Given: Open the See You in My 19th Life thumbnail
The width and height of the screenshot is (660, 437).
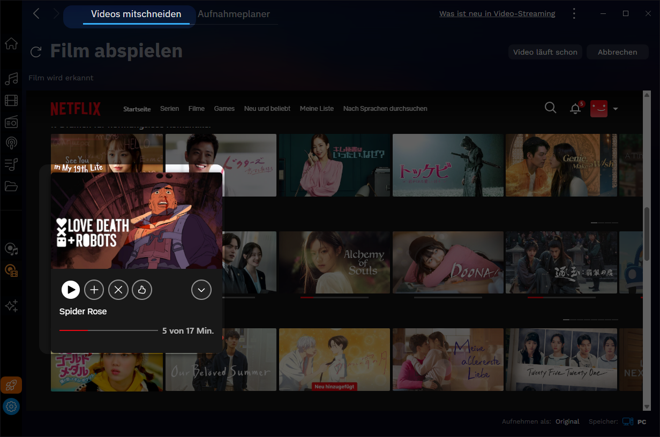Looking at the screenshot, I should 107,153.
